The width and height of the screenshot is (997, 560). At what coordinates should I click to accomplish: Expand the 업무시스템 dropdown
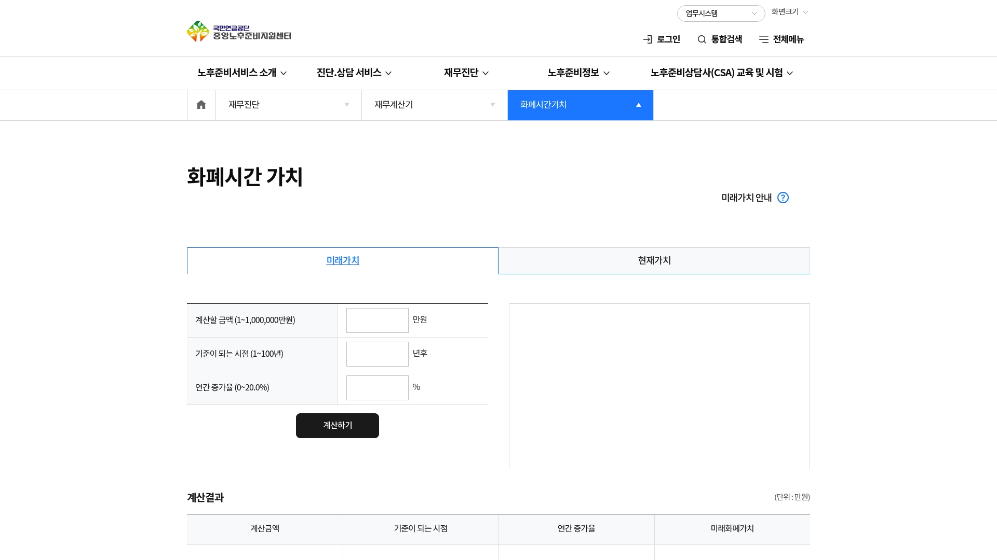[x=720, y=13]
